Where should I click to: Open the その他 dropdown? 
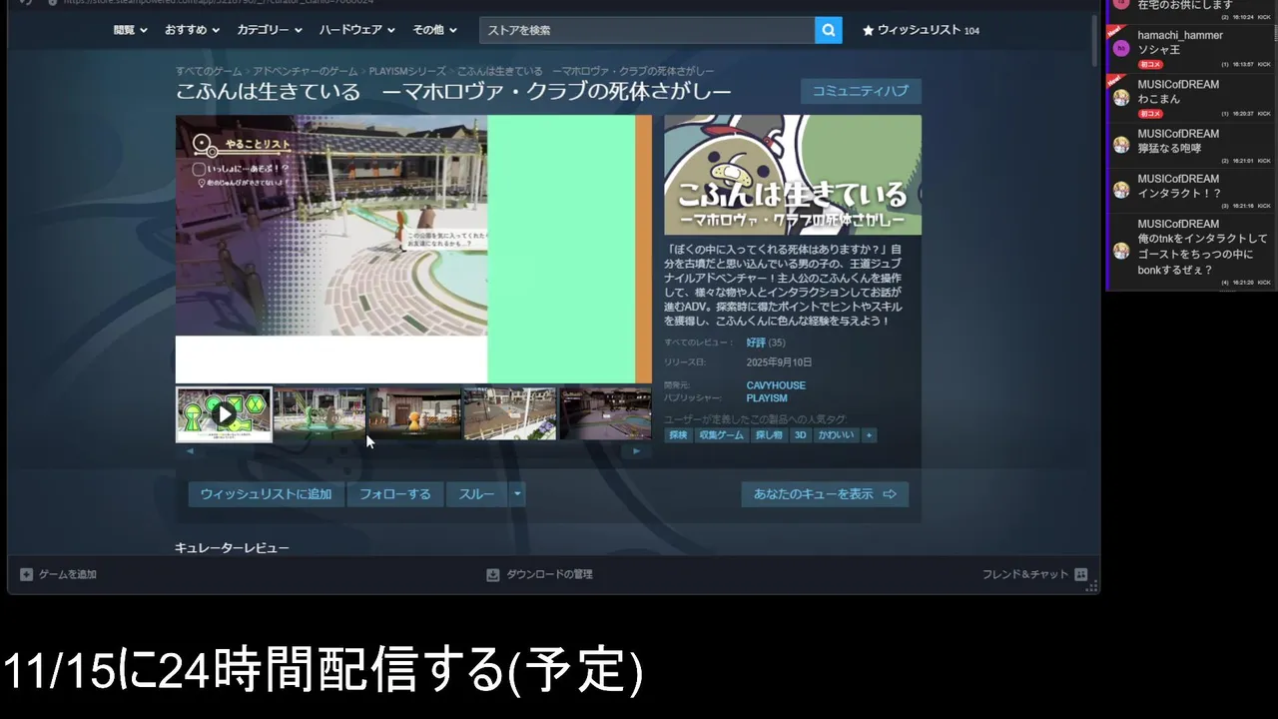pyautogui.click(x=434, y=30)
